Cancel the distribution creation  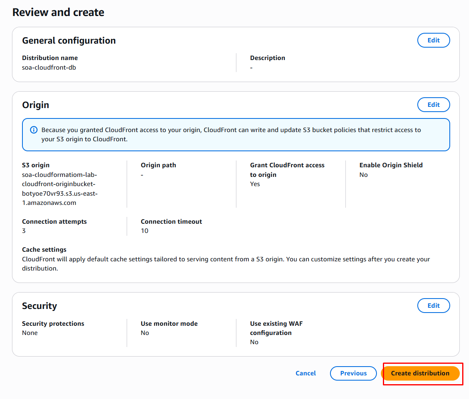pyautogui.click(x=306, y=373)
